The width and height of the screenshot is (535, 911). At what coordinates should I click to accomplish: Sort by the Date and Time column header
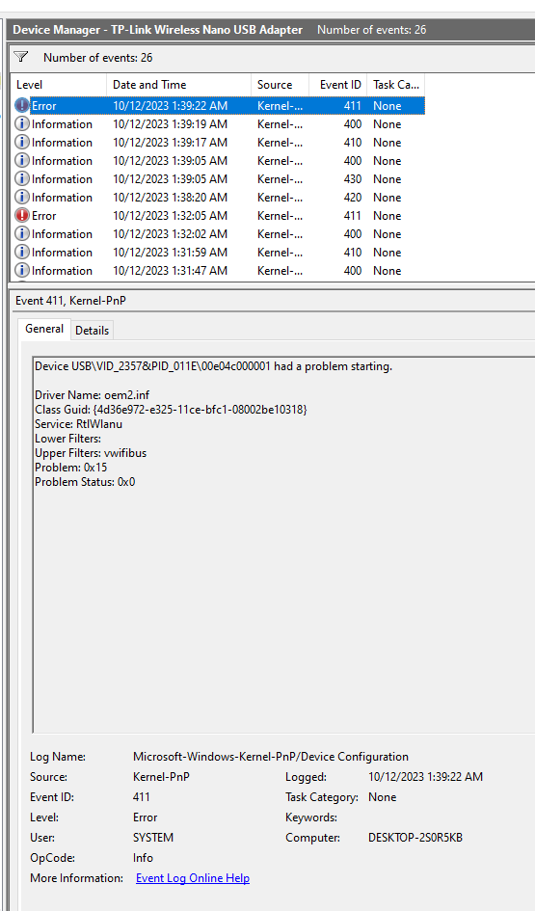(179, 85)
